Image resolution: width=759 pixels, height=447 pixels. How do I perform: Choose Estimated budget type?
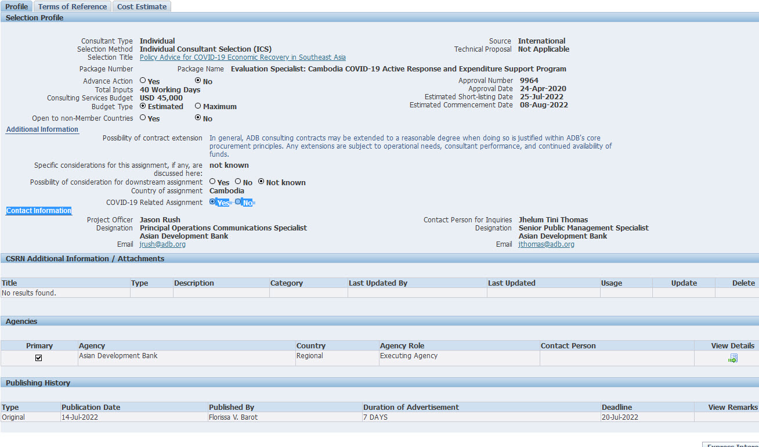[x=143, y=106]
